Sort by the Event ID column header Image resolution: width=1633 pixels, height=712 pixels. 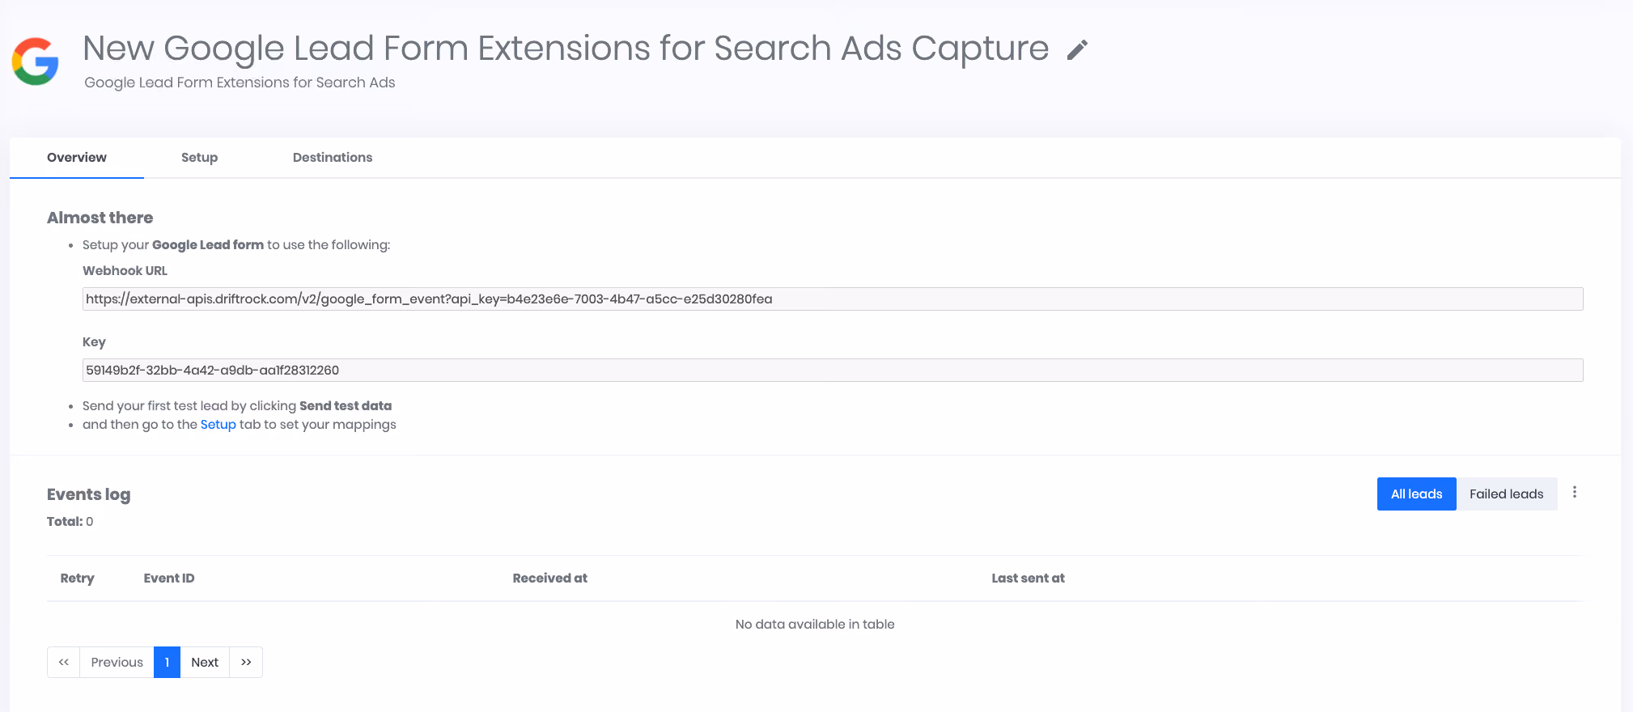click(x=169, y=578)
